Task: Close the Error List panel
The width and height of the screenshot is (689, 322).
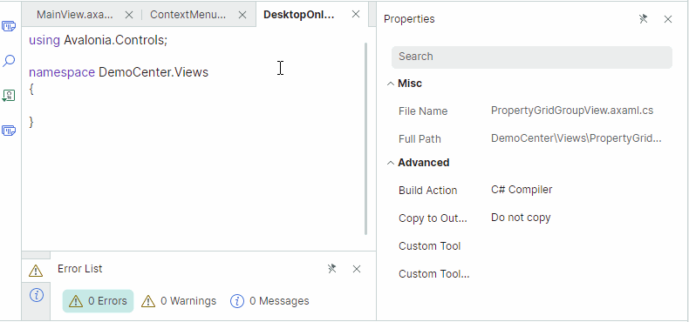Action: click(x=357, y=269)
